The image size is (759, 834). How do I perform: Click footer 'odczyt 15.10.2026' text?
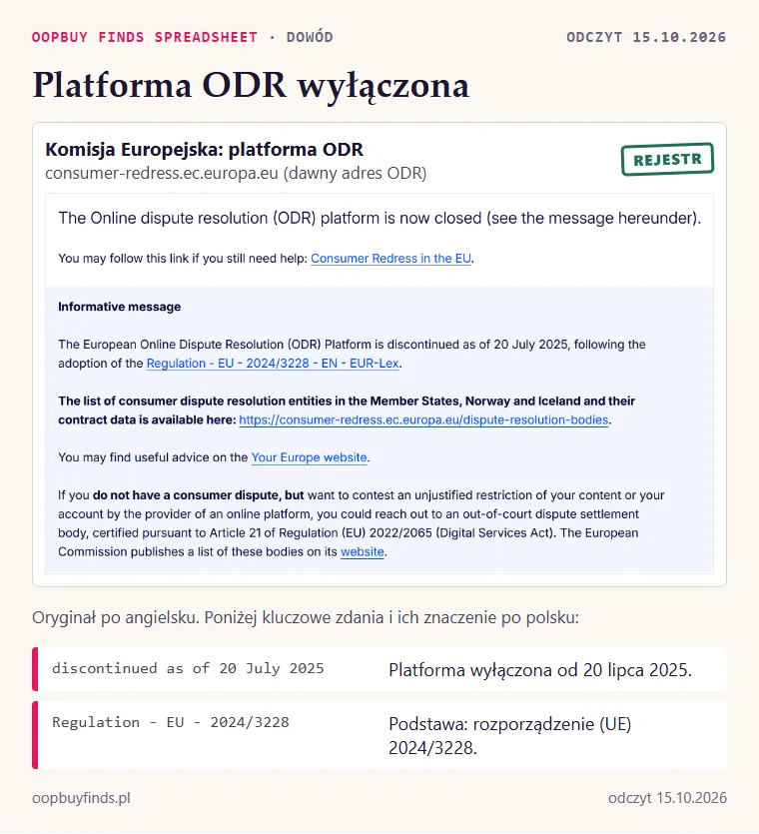tap(667, 798)
